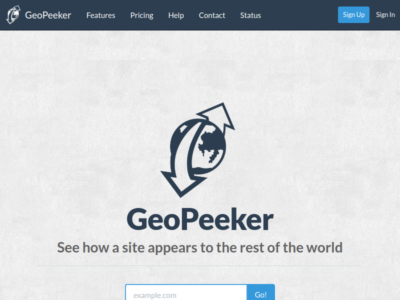Click the blue Sign Up button
Screen dimensions: 400x300
353,15
